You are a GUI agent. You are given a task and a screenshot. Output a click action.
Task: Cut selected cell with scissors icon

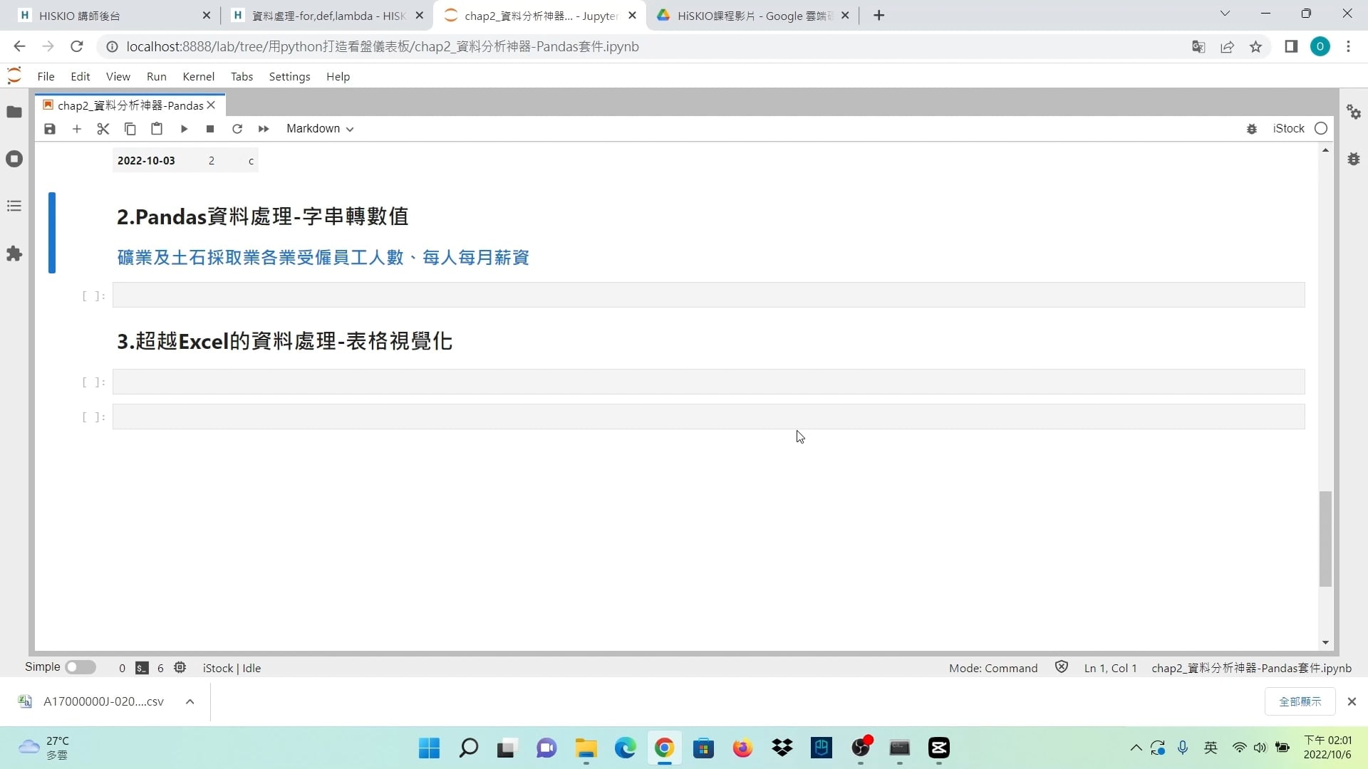coord(103,129)
